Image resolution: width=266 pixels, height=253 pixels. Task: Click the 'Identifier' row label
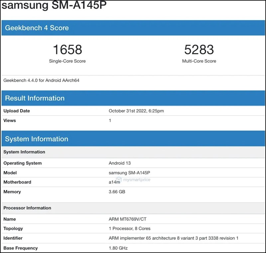pos(13,238)
